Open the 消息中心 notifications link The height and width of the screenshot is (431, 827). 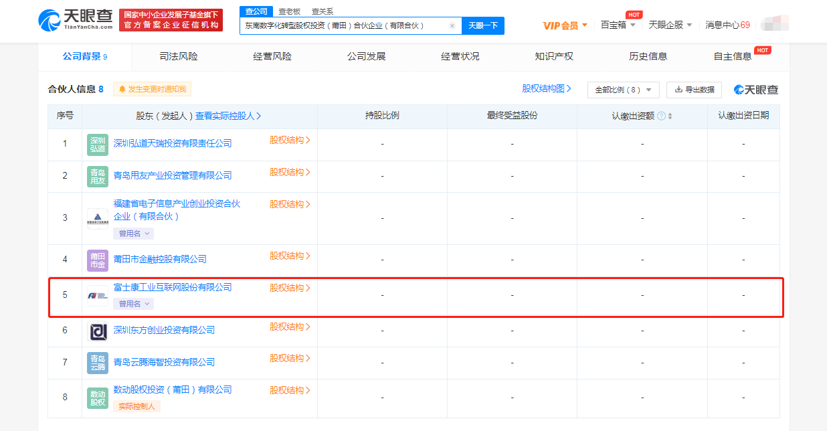coord(727,25)
